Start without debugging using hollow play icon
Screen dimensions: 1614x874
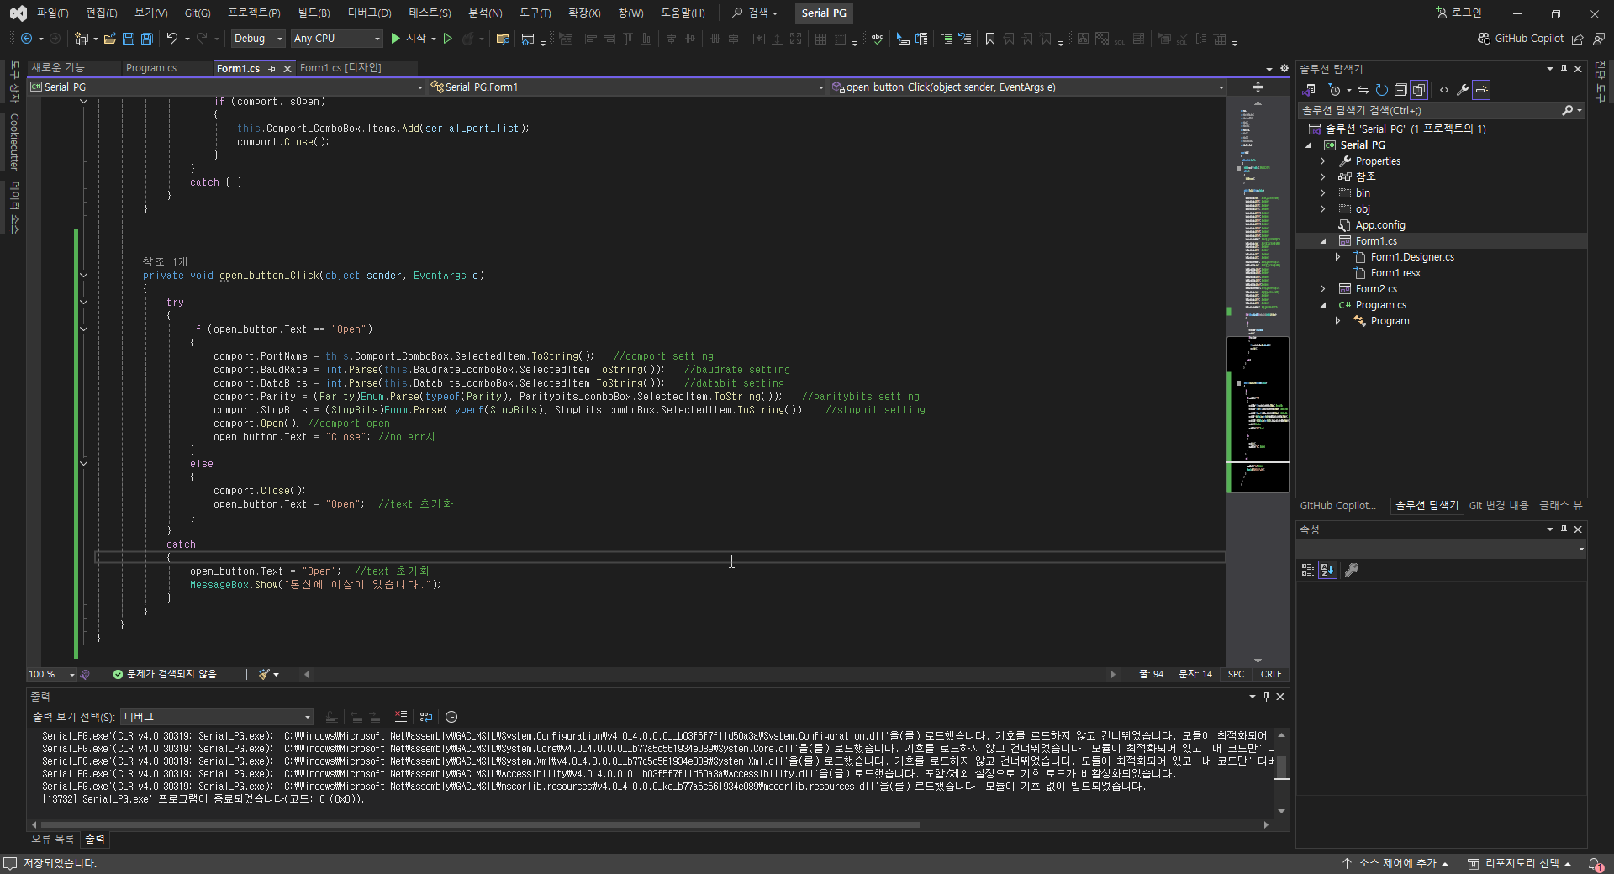coord(448,39)
